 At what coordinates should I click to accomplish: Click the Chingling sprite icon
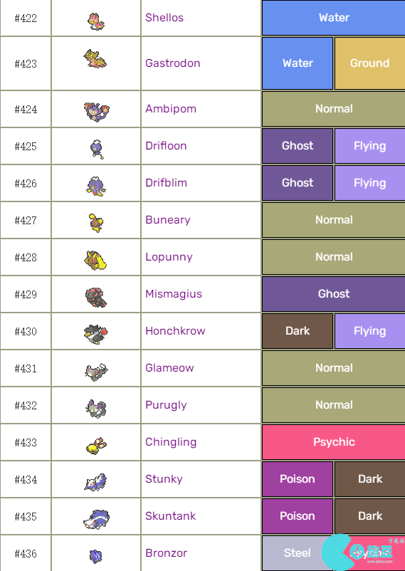(x=96, y=446)
